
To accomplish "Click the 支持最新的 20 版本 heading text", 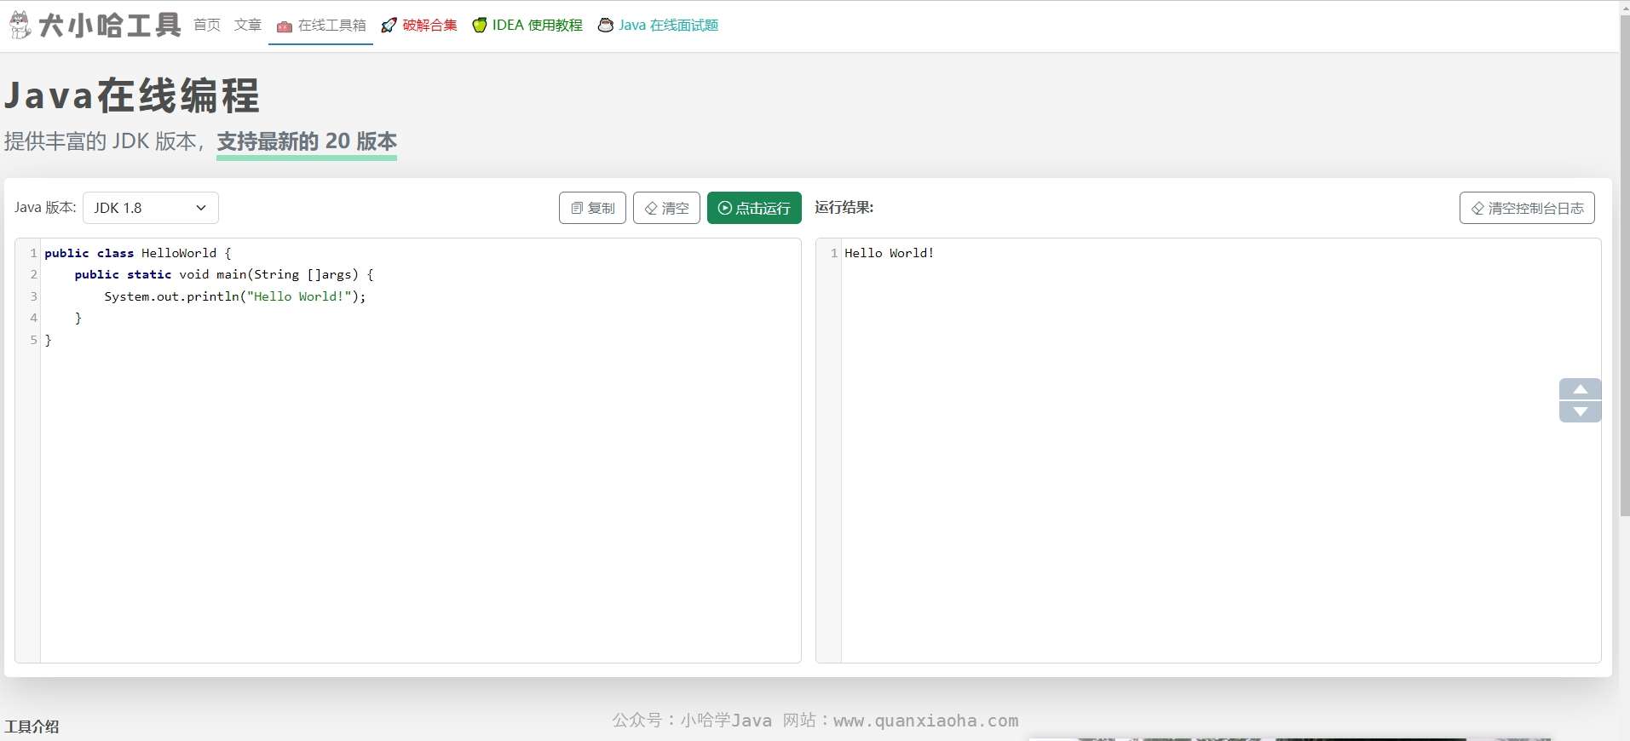I will tap(307, 141).
